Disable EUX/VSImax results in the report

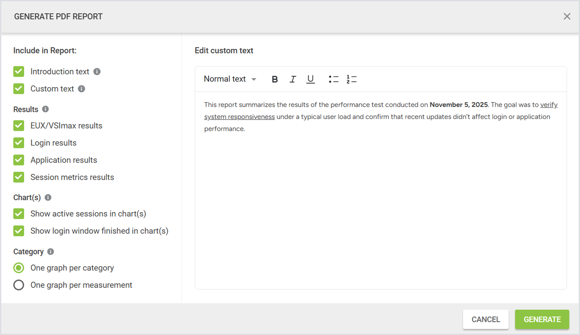pyautogui.click(x=18, y=126)
